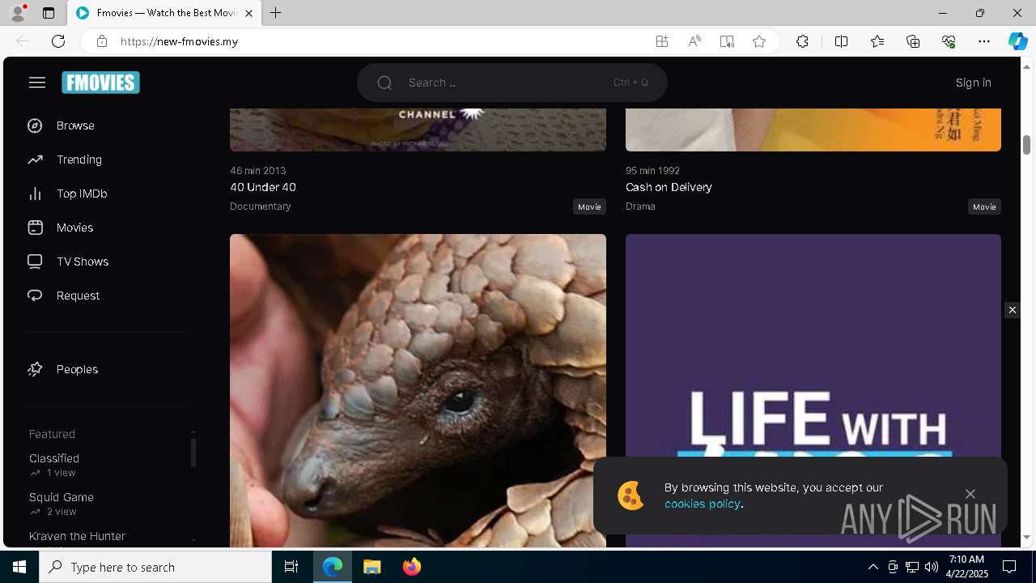Click Movie badge on 40 Under 40
Image resolution: width=1036 pixels, height=583 pixels.
click(589, 206)
